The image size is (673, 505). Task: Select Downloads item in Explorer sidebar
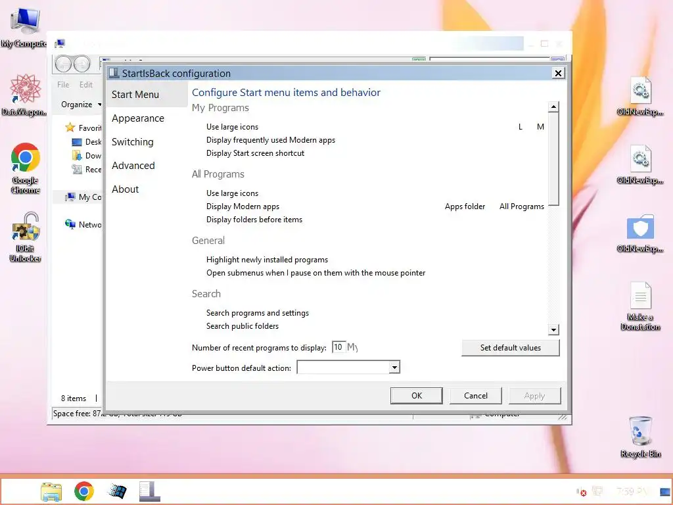click(x=86, y=155)
